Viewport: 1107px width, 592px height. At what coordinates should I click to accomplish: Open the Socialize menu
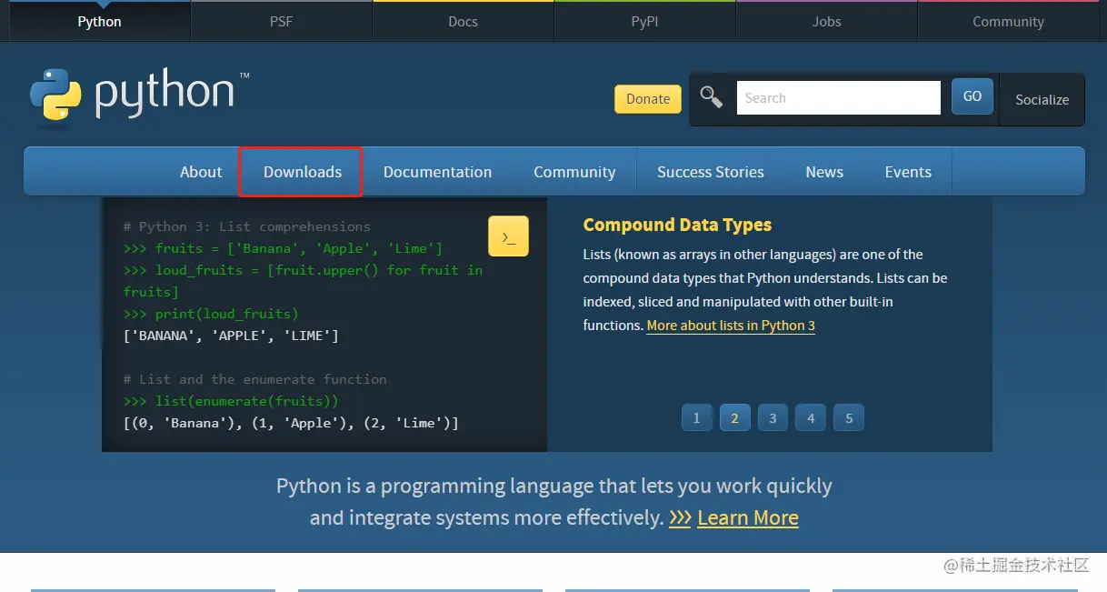[1042, 100]
